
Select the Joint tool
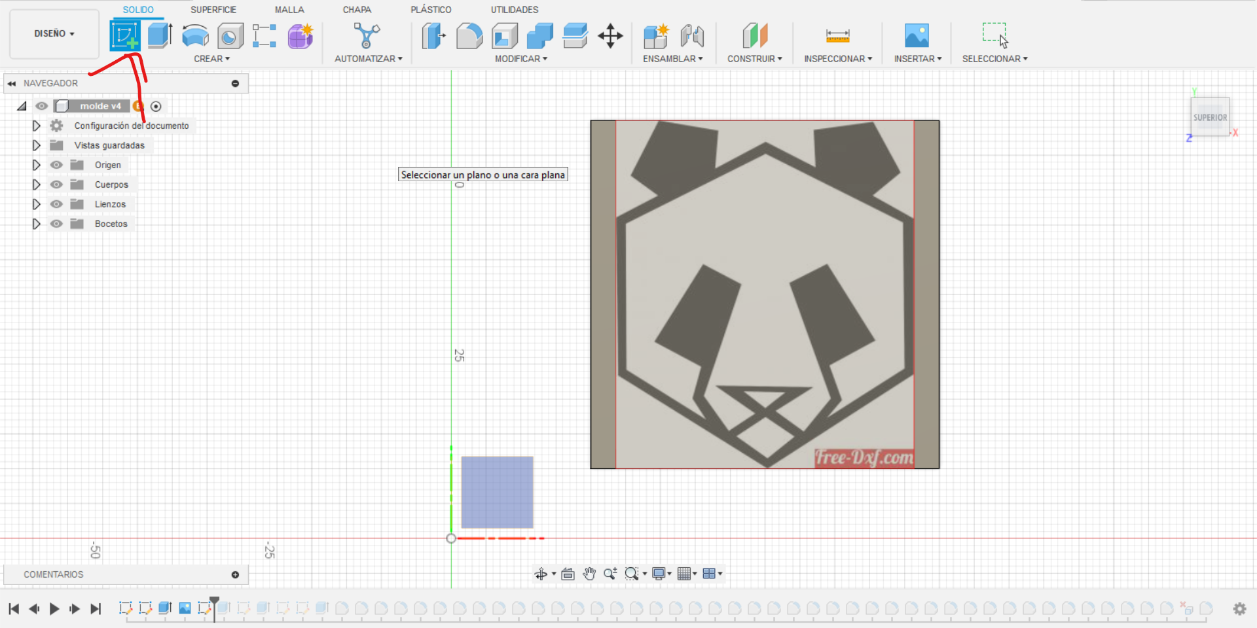click(x=692, y=35)
